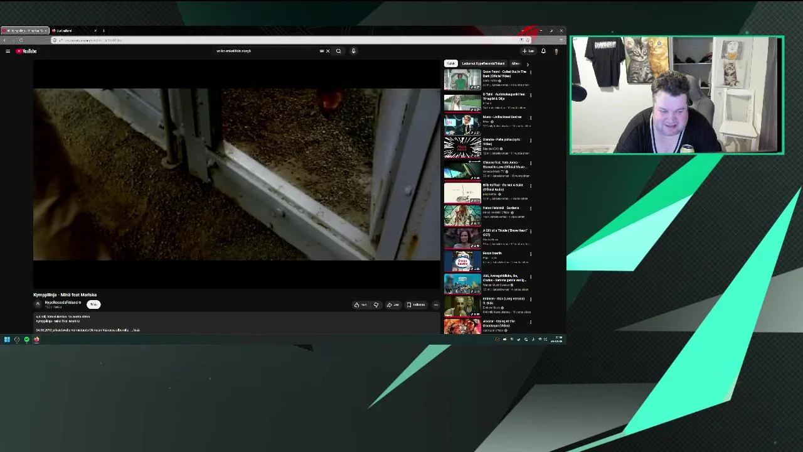The height and width of the screenshot is (452, 803).
Task: Reload the page in the browser
Action: [x=21, y=40]
